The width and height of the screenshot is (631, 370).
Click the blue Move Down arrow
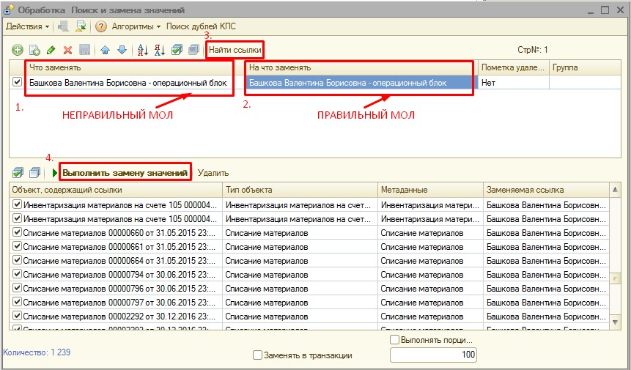click(122, 50)
